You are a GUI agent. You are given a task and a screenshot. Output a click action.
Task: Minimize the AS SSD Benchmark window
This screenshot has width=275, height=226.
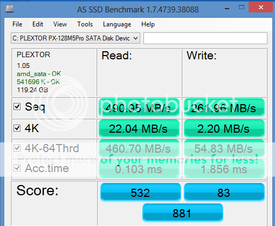click(227, 8)
